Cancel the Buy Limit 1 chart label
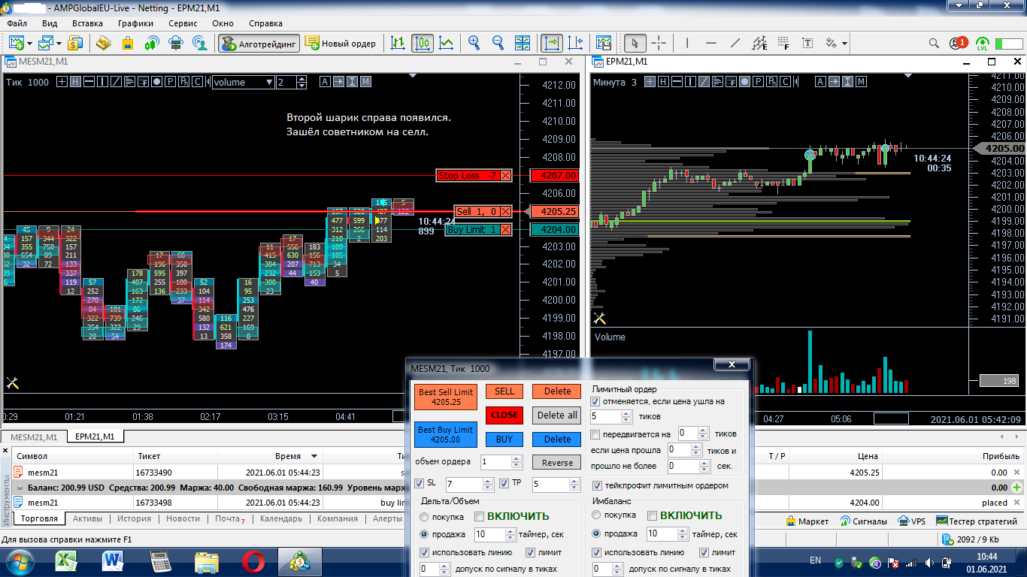1027x577 pixels. 505,230
